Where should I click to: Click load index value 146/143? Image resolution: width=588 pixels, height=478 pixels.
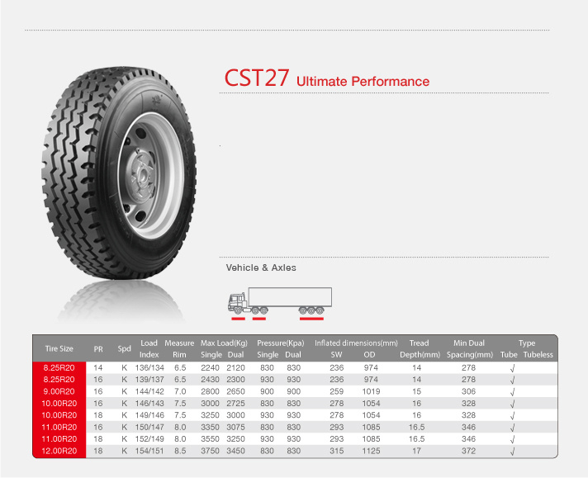point(149,404)
